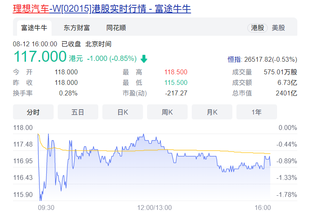
Task: Click the green down arrow price icon
Action: [x=144, y=59]
